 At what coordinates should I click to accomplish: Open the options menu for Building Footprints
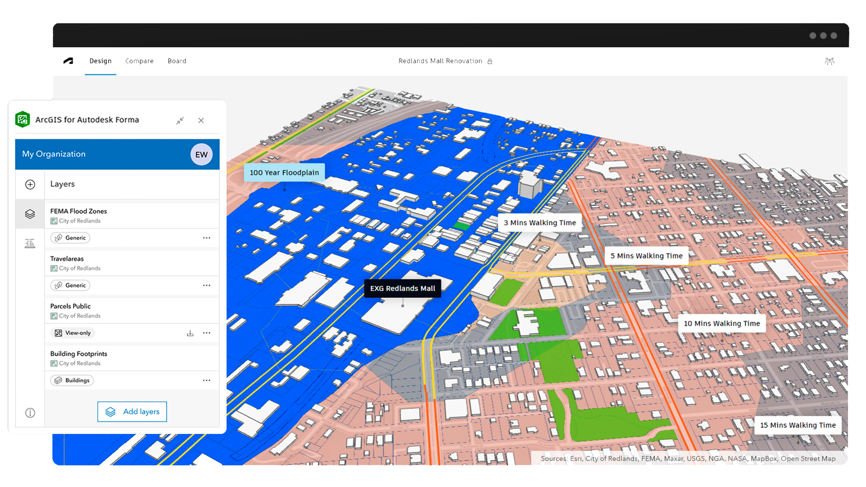(x=207, y=380)
